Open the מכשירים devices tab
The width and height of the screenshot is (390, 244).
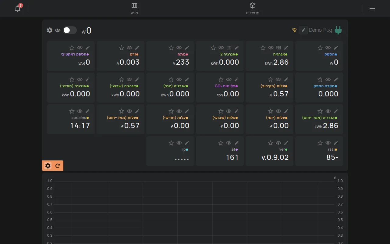pos(253,9)
